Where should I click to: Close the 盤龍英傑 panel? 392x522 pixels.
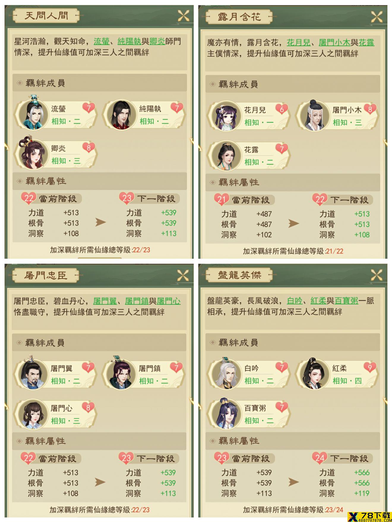pyautogui.click(x=376, y=275)
